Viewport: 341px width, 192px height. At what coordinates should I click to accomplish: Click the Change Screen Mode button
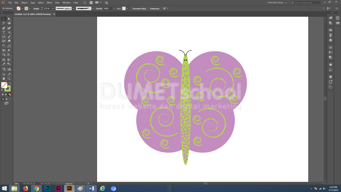6,103
